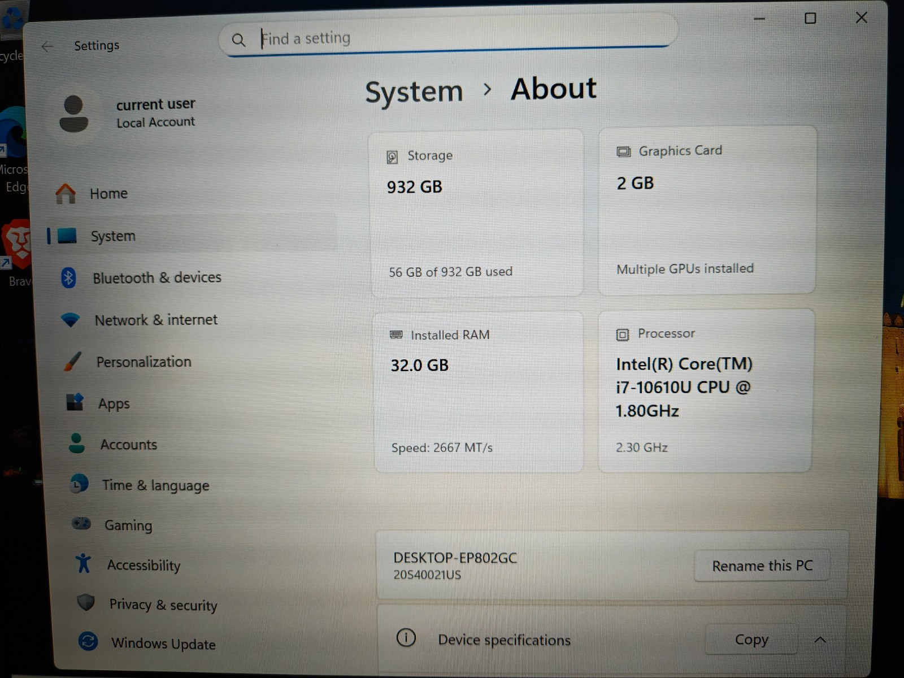Click the Graphics Card icon
The height and width of the screenshot is (678, 904).
[x=623, y=151]
